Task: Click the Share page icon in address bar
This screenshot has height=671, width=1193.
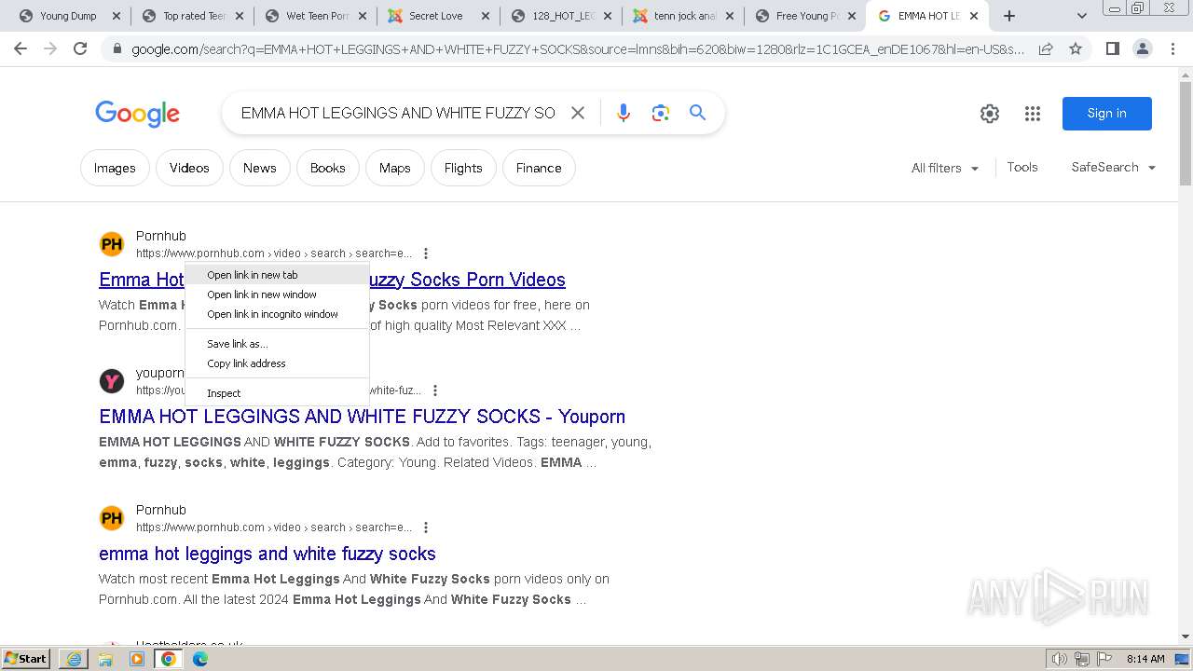Action: [x=1046, y=48]
